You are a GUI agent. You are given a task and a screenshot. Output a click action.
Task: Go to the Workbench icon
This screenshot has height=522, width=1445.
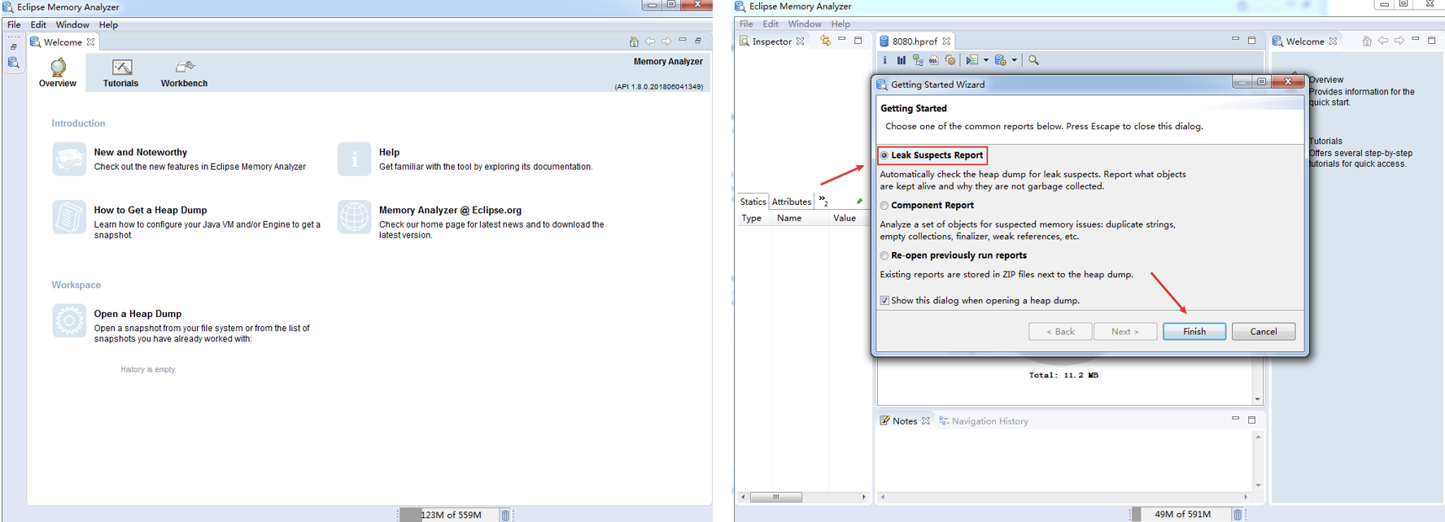(185, 66)
